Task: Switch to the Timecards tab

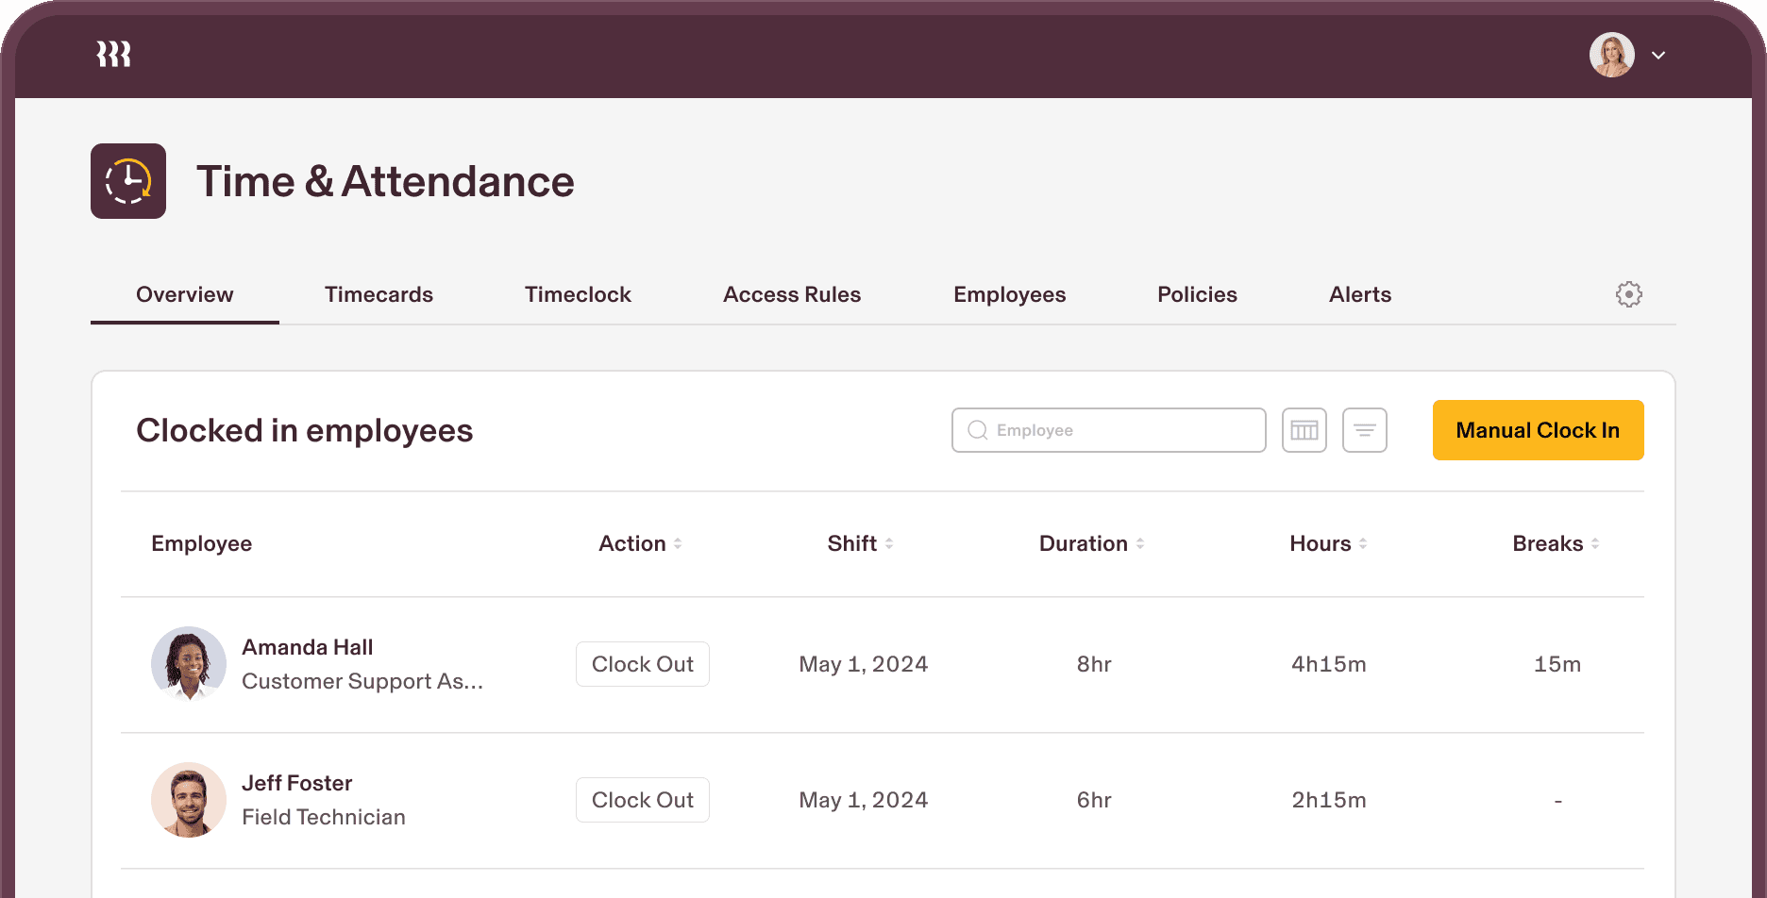Action: click(379, 294)
